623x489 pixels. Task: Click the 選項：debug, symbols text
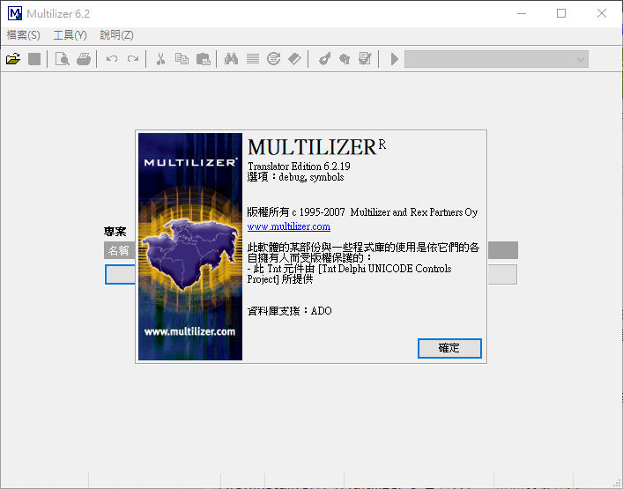[295, 177]
